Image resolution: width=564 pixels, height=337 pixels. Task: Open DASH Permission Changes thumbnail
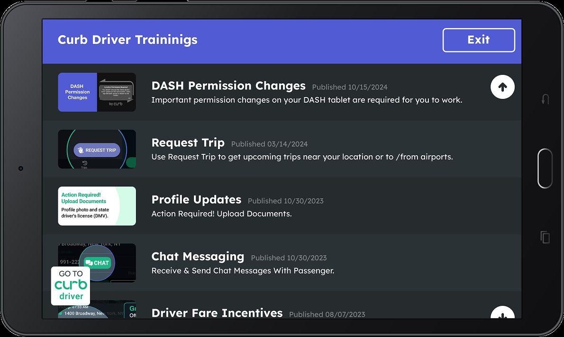click(x=97, y=92)
